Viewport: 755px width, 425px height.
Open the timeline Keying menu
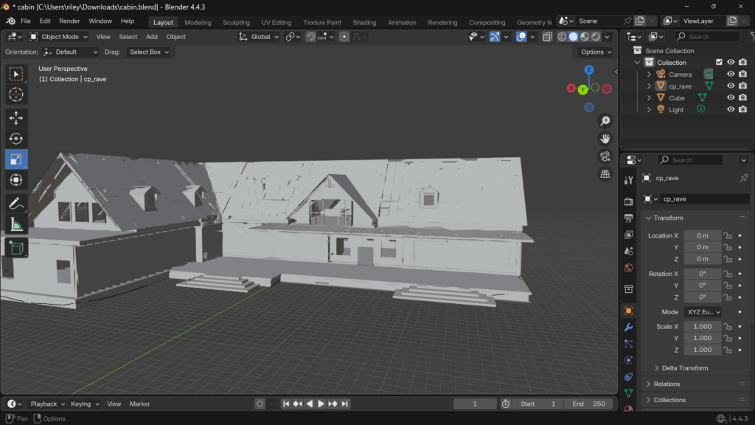[x=85, y=404]
